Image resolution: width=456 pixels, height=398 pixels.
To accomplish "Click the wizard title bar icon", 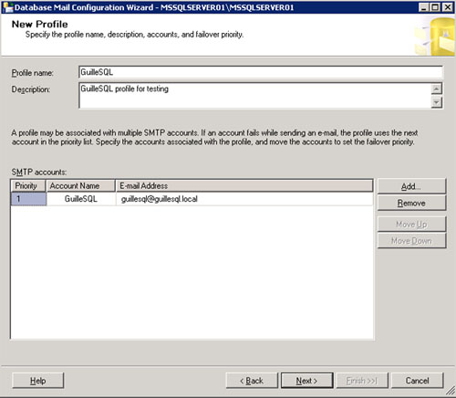I will (x=7, y=7).
